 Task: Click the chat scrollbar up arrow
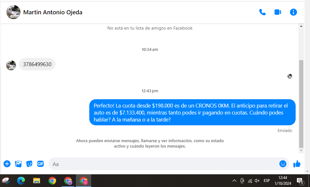click(301, 26)
